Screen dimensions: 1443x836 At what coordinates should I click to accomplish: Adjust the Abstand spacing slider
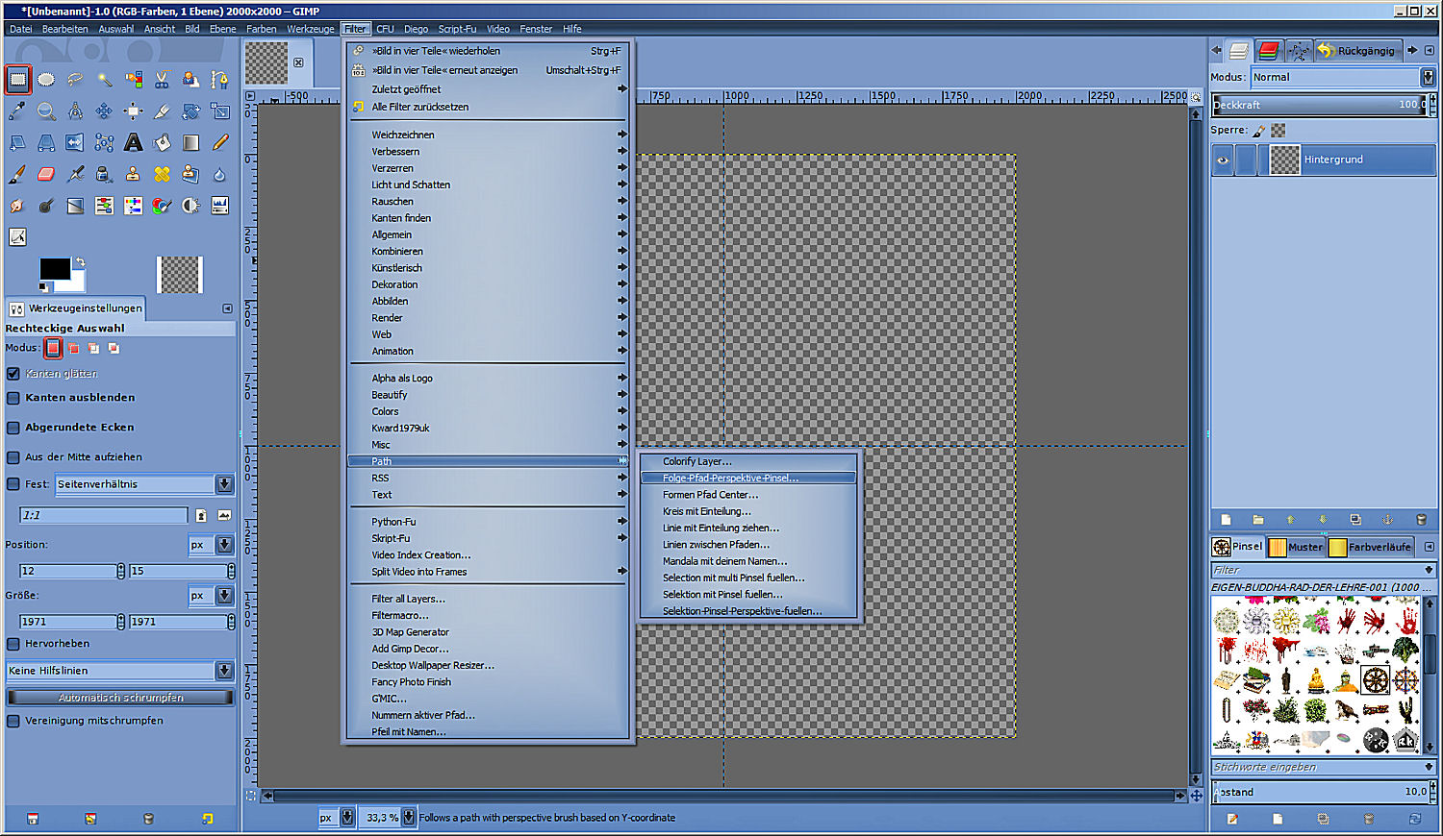1320,792
